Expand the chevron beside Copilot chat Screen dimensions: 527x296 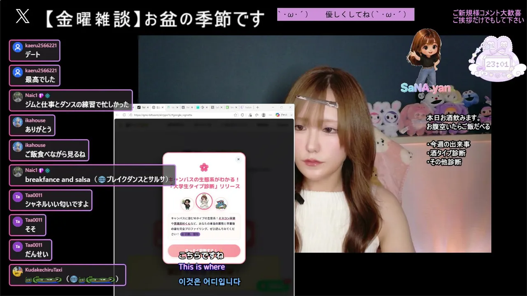tap(291, 115)
